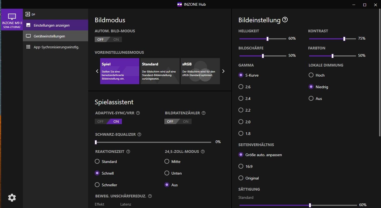Image resolution: width=381 pixels, height=208 pixels.
Task: Click on the Helligkeit slider
Action: click(263, 39)
